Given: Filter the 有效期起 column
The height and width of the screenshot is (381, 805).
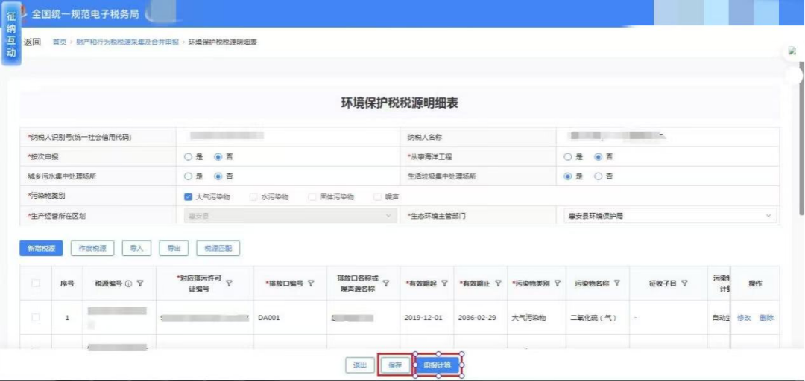Looking at the screenshot, I should (x=444, y=284).
